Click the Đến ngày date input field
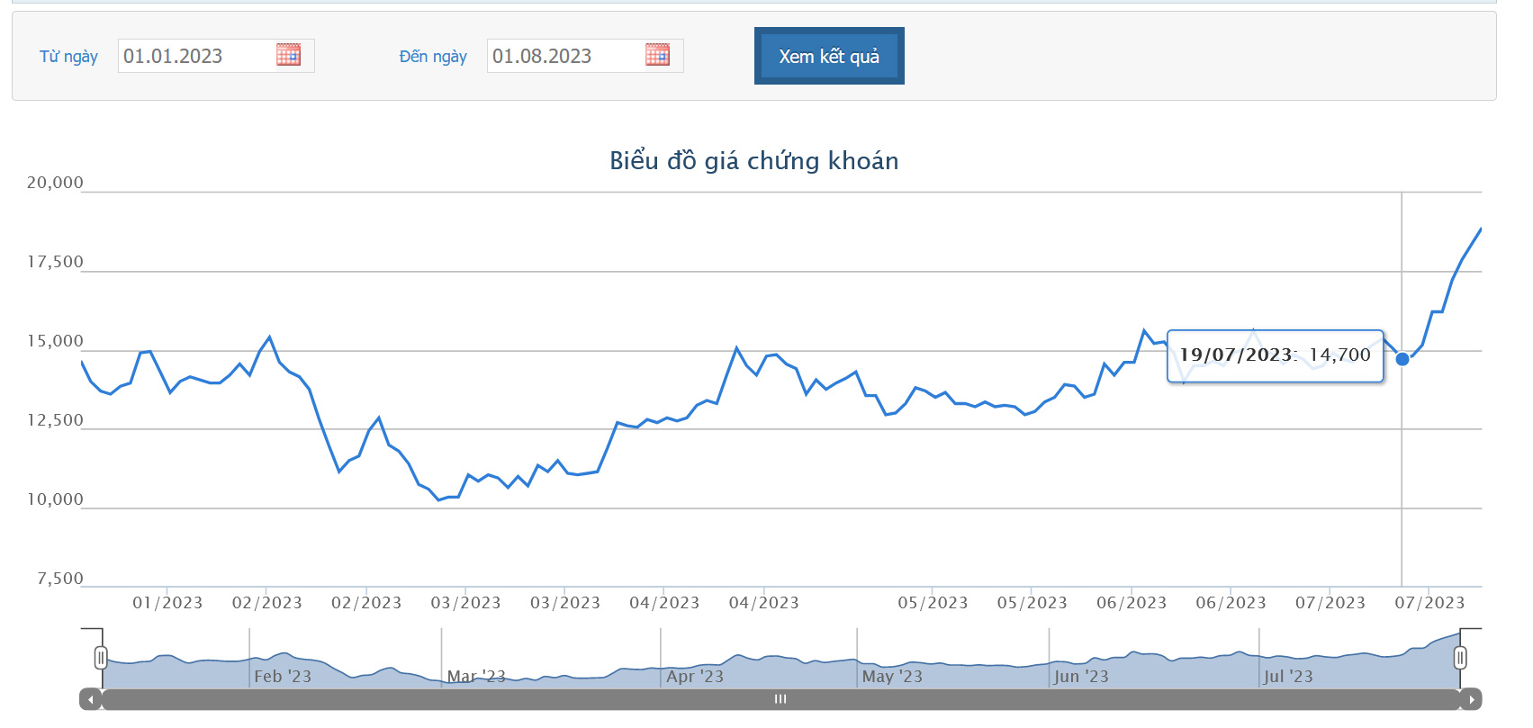1533x728 pixels. [563, 56]
